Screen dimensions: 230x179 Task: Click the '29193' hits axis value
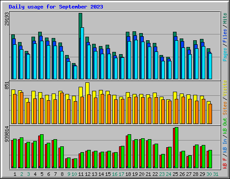tap(7, 19)
